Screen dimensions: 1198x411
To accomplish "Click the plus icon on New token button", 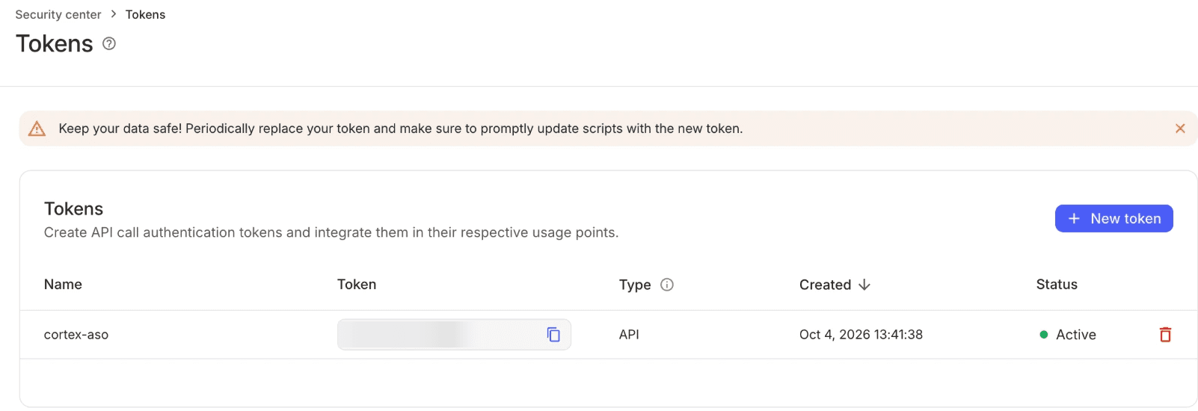I will (1074, 218).
